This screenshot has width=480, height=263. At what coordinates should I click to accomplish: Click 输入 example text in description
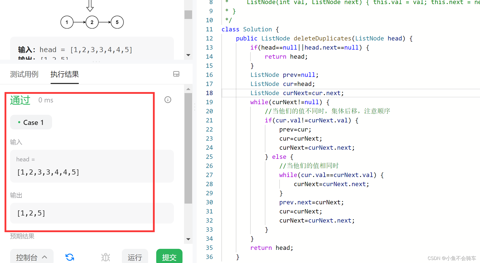click(x=75, y=50)
